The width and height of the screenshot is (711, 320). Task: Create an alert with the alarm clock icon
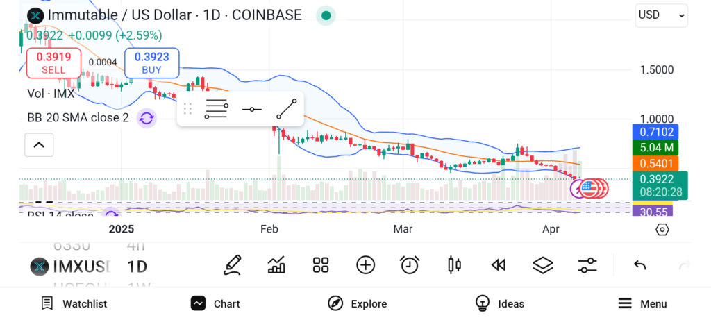410,264
